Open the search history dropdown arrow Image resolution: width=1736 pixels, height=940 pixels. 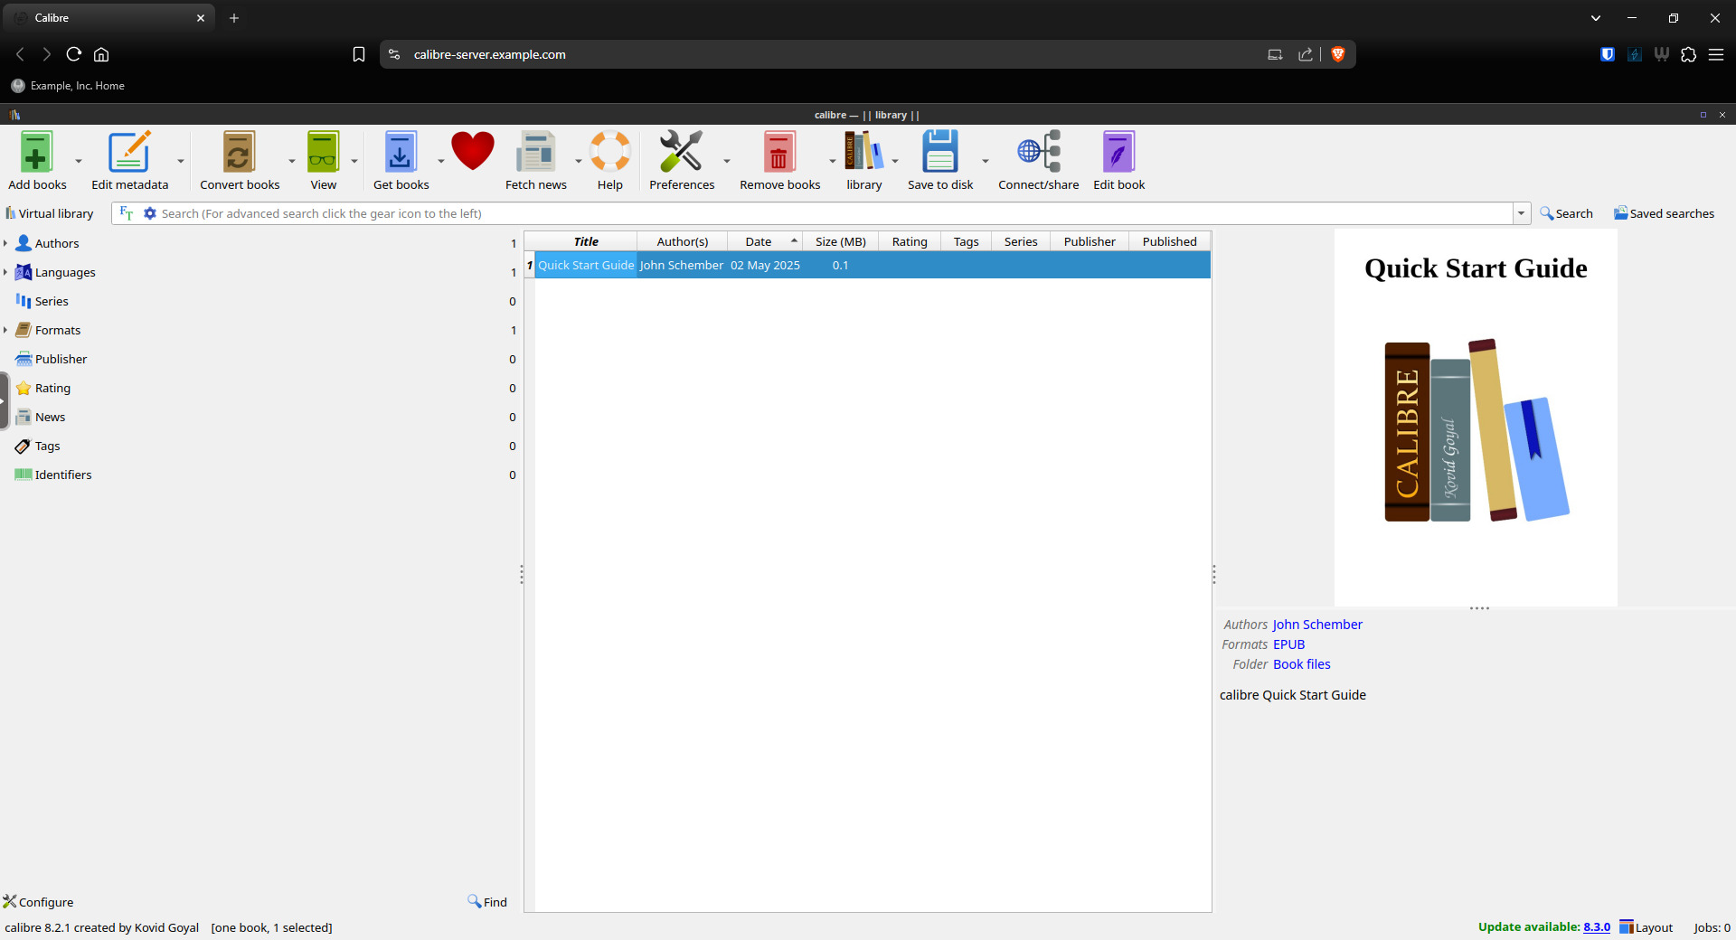[1522, 213]
